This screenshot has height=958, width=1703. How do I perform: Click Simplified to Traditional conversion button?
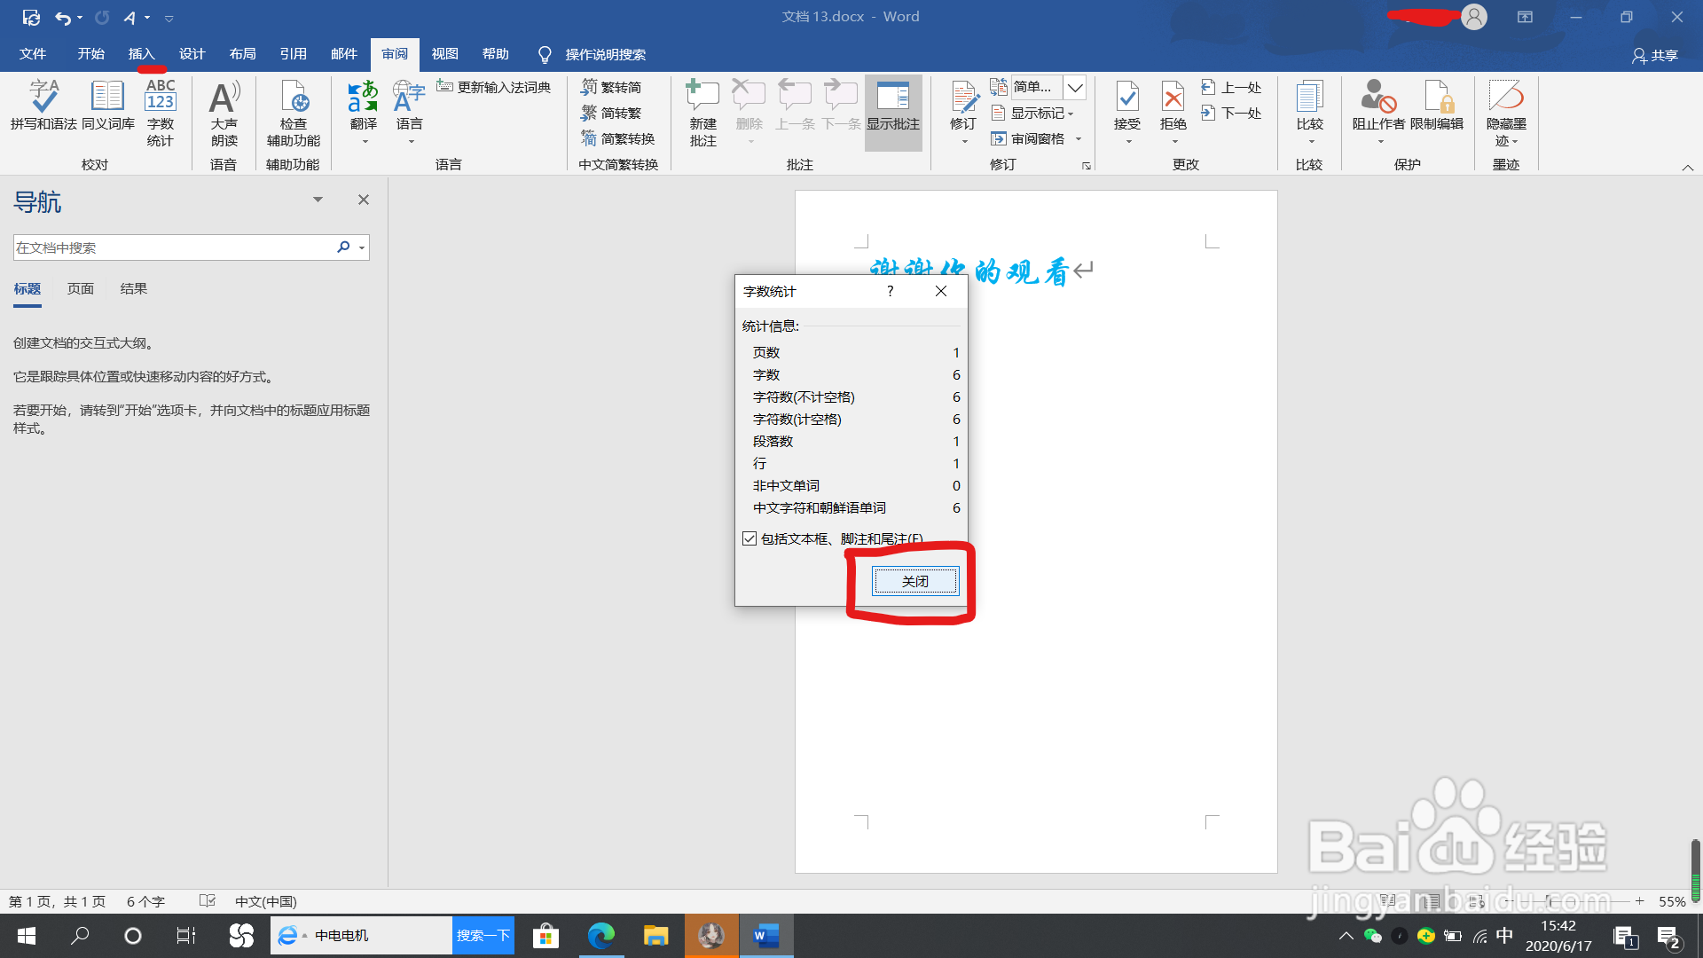coord(611,114)
